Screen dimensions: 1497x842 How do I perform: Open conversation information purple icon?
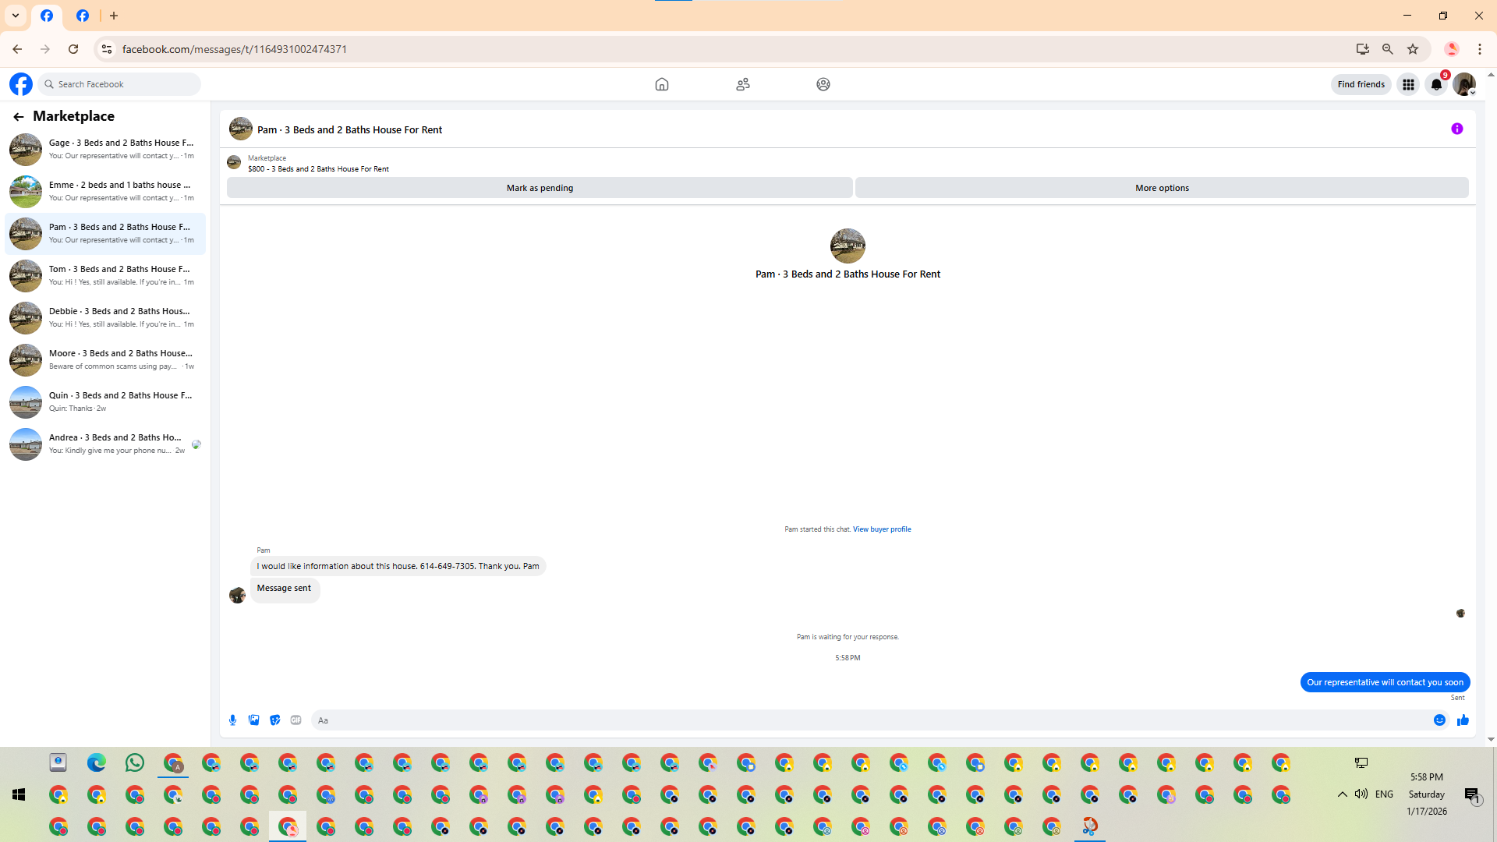1456,129
